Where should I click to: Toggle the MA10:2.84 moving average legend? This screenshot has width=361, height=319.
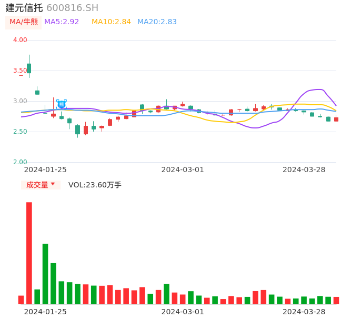[x=111, y=22]
